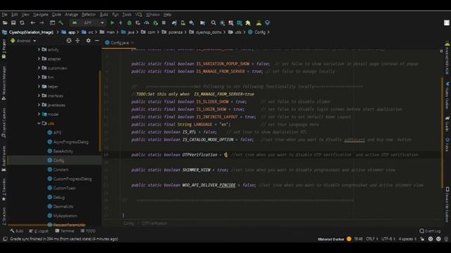This screenshot has height=253, width=451.
Task: Run the app with the green play icon
Action: click(113, 22)
